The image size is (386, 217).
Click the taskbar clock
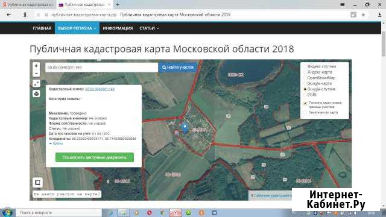point(371,213)
